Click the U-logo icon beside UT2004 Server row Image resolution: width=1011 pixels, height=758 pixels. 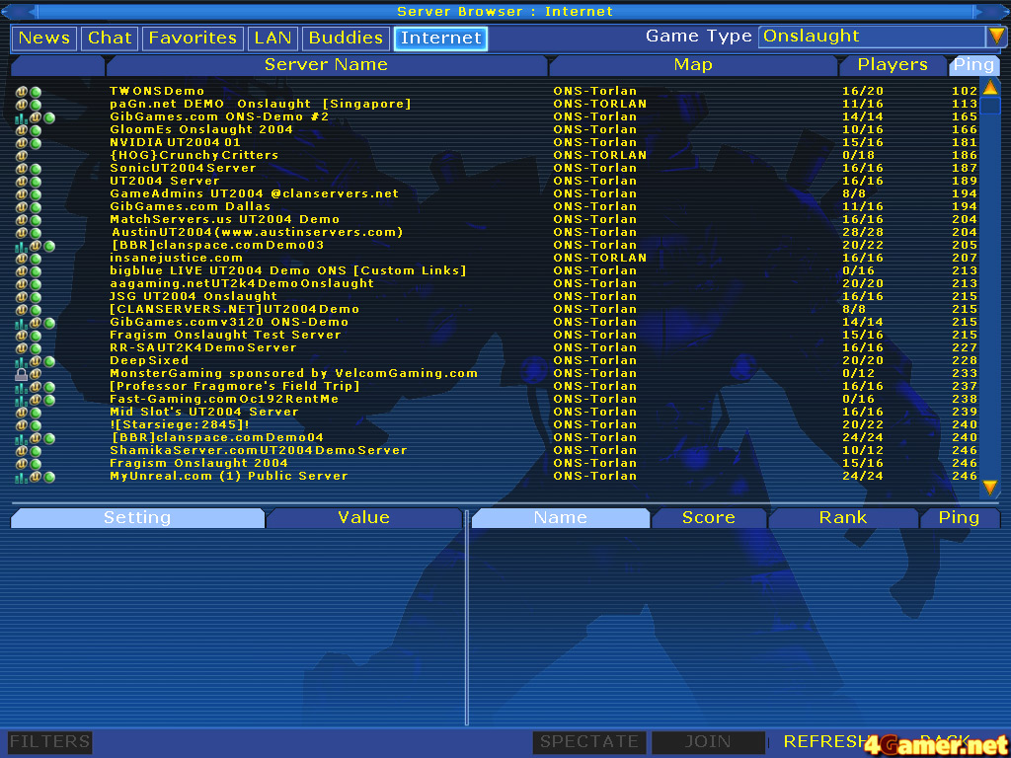click(x=22, y=182)
